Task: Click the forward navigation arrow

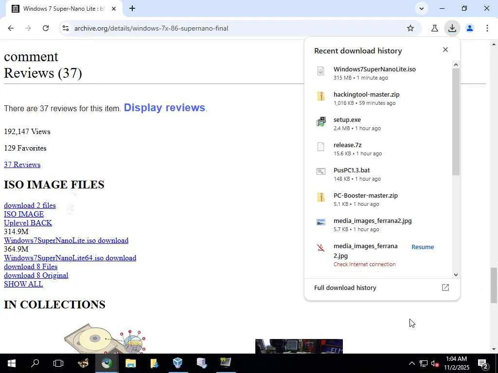Action: pos(28,28)
